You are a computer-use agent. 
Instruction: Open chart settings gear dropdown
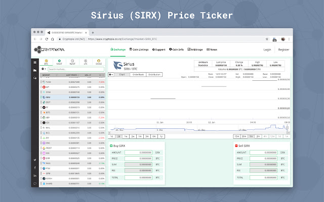111,74
